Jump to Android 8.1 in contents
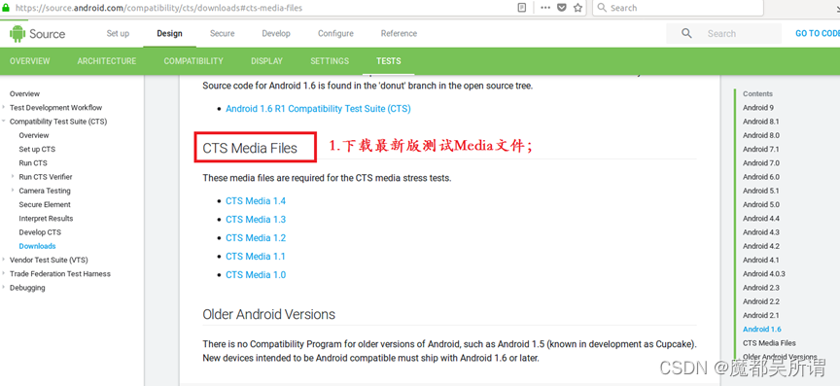This screenshot has height=386, width=840. coord(761,122)
